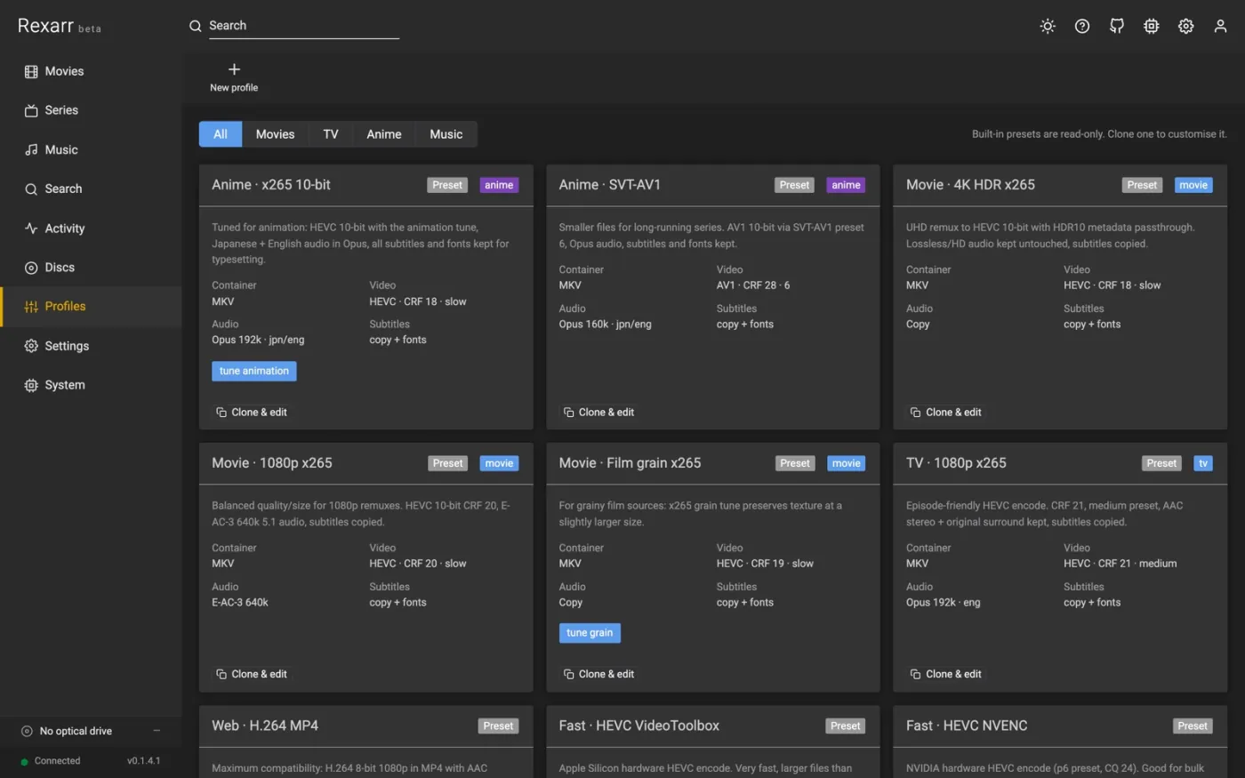The width and height of the screenshot is (1245, 778).
Task: Click the chip hardware icon in the top bar
Action: (x=1152, y=26)
